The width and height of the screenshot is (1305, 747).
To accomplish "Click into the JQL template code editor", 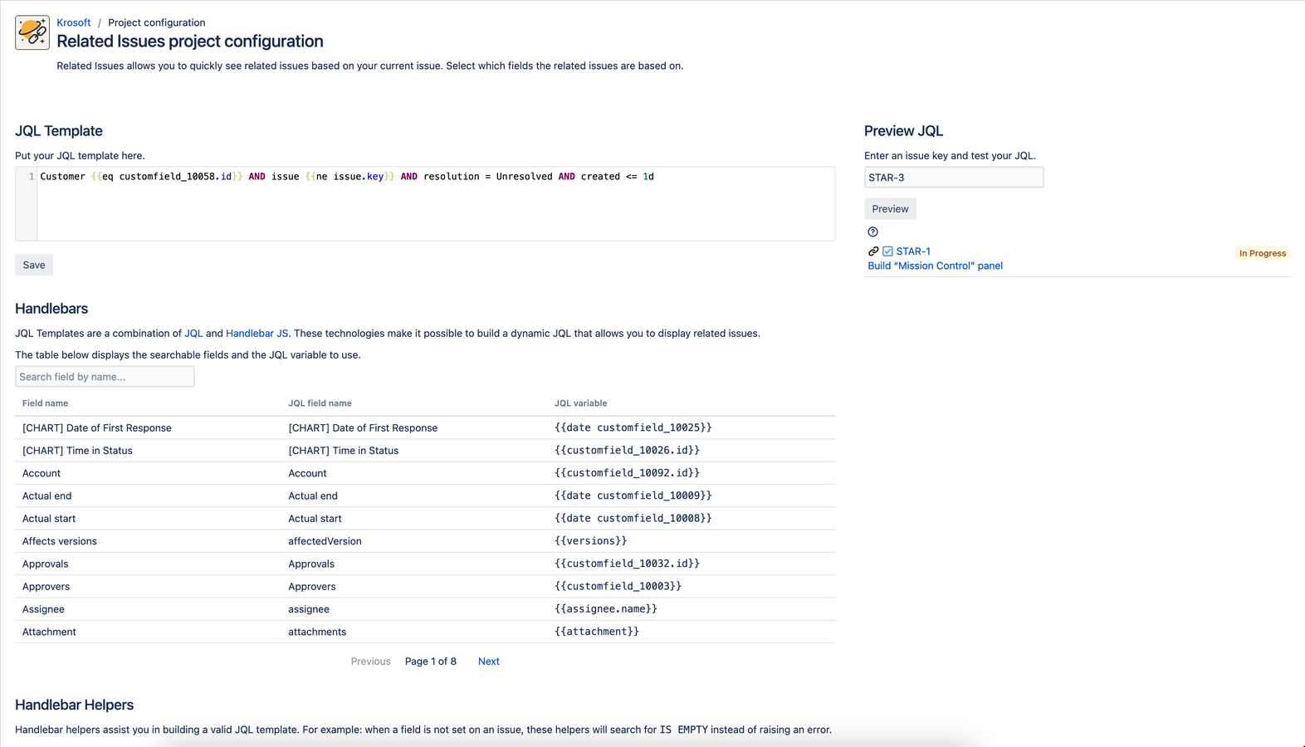I will pos(425,203).
